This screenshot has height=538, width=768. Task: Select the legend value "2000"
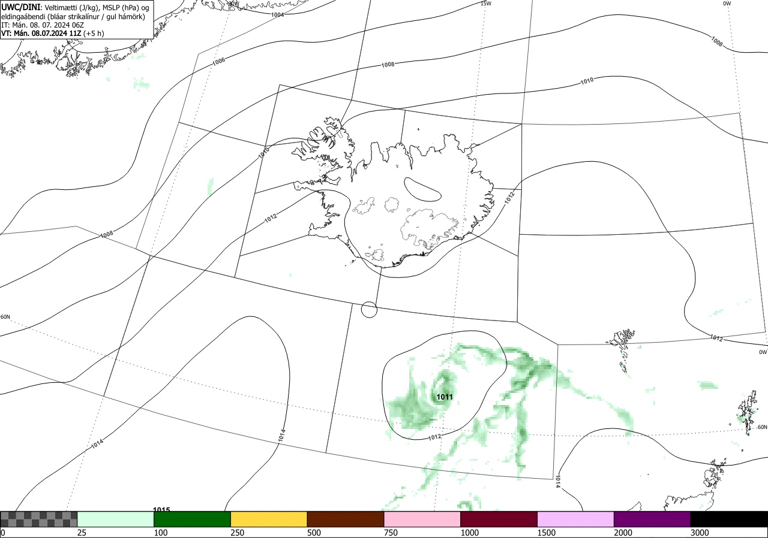[623, 533]
